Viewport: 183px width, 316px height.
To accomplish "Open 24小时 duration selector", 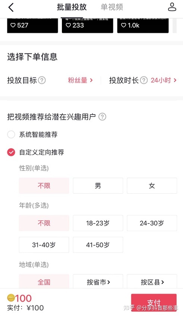I will coord(164,80).
